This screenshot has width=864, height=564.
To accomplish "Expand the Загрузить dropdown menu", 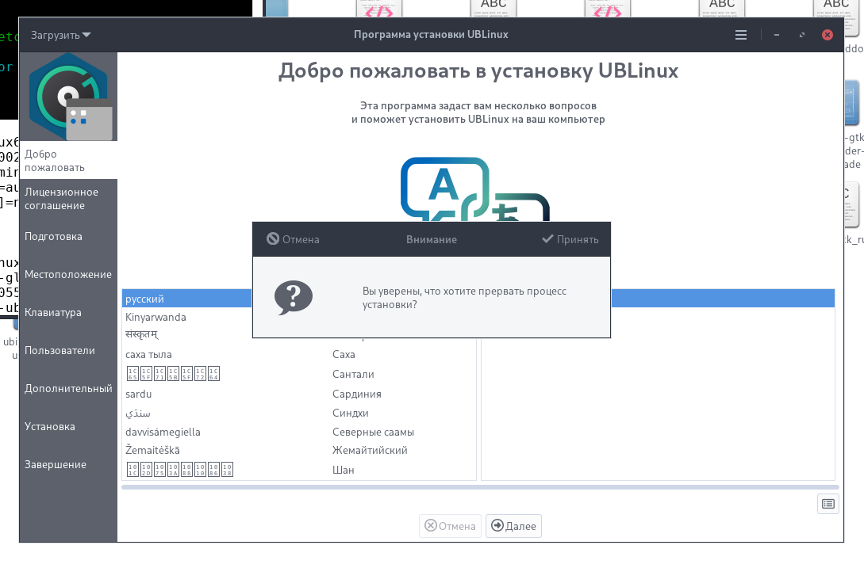I will [x=60, y=35].
